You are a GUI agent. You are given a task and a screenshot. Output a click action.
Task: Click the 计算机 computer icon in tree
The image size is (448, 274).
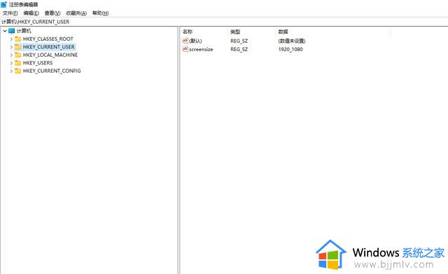pos(11,31)
